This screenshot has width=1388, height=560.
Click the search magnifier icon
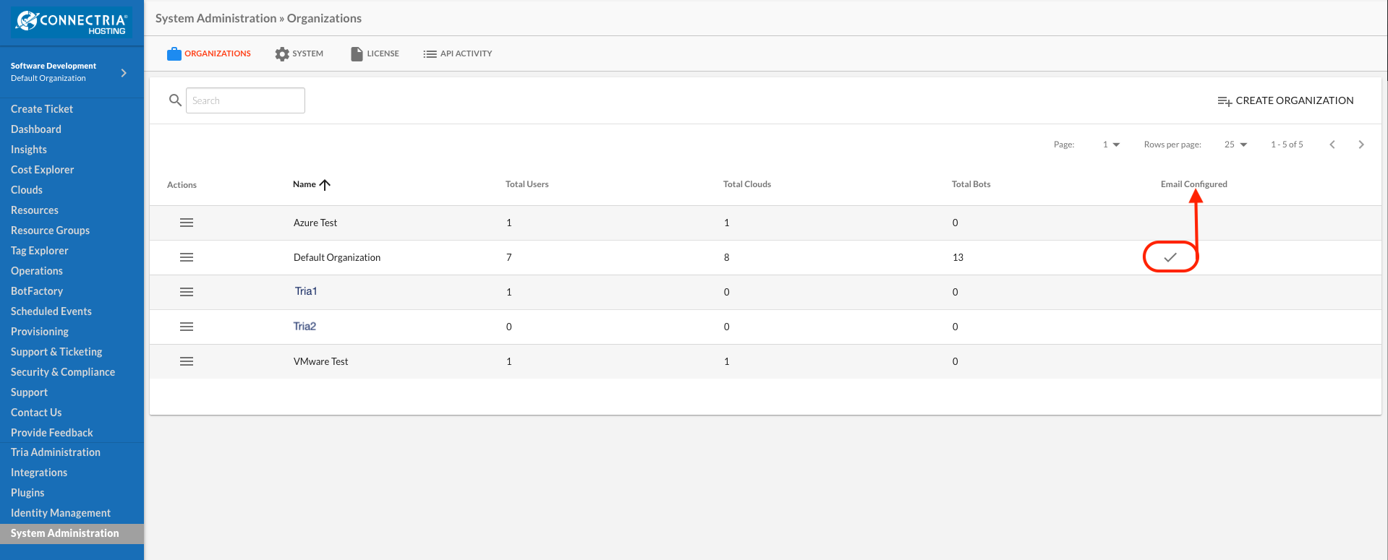click(175, 100)
